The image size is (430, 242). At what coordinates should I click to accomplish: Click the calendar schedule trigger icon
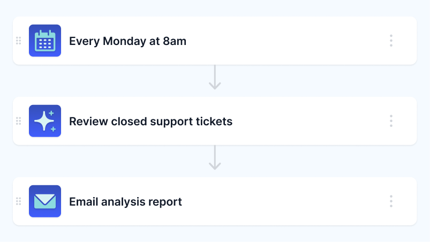pyautogui.click(x=45, y=41)
